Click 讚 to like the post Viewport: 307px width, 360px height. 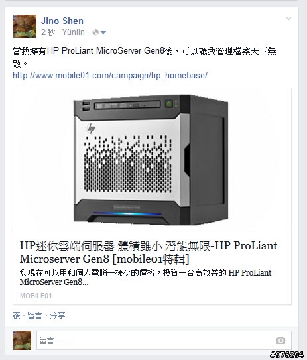[x=17, y=315]
